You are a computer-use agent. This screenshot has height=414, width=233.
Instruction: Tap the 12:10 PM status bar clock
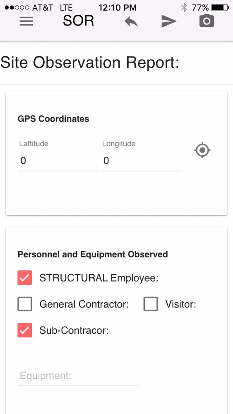click(x=118, y=7)
